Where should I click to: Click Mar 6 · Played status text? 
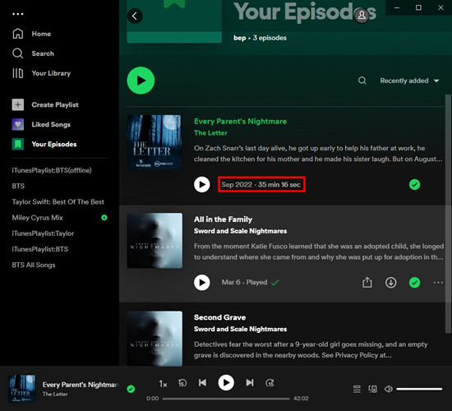244,283
